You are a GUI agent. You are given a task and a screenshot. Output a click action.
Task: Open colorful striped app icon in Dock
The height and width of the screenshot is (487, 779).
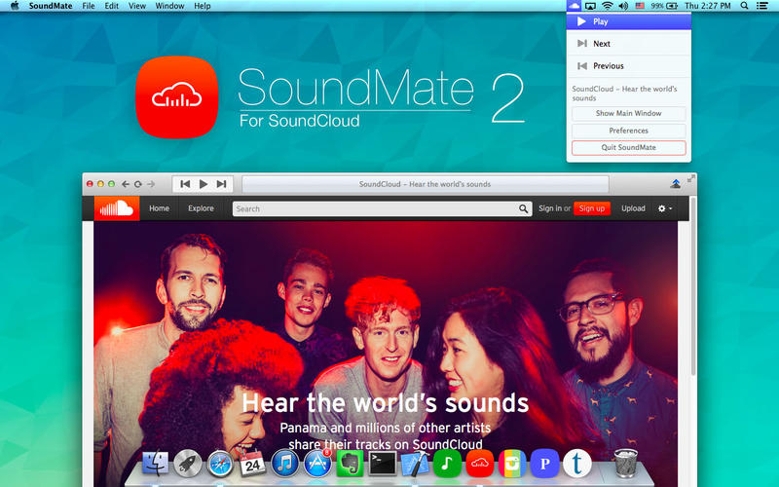(x=512, y=464)
